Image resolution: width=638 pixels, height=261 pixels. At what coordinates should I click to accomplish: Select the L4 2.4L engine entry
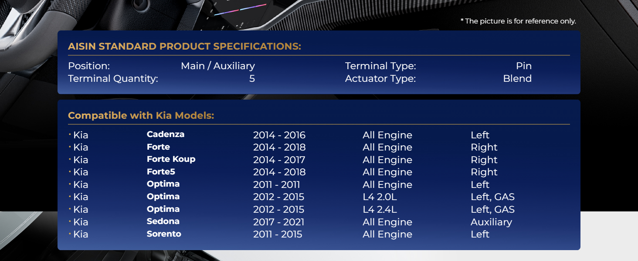pyautogui.click(x=380, y=210)
